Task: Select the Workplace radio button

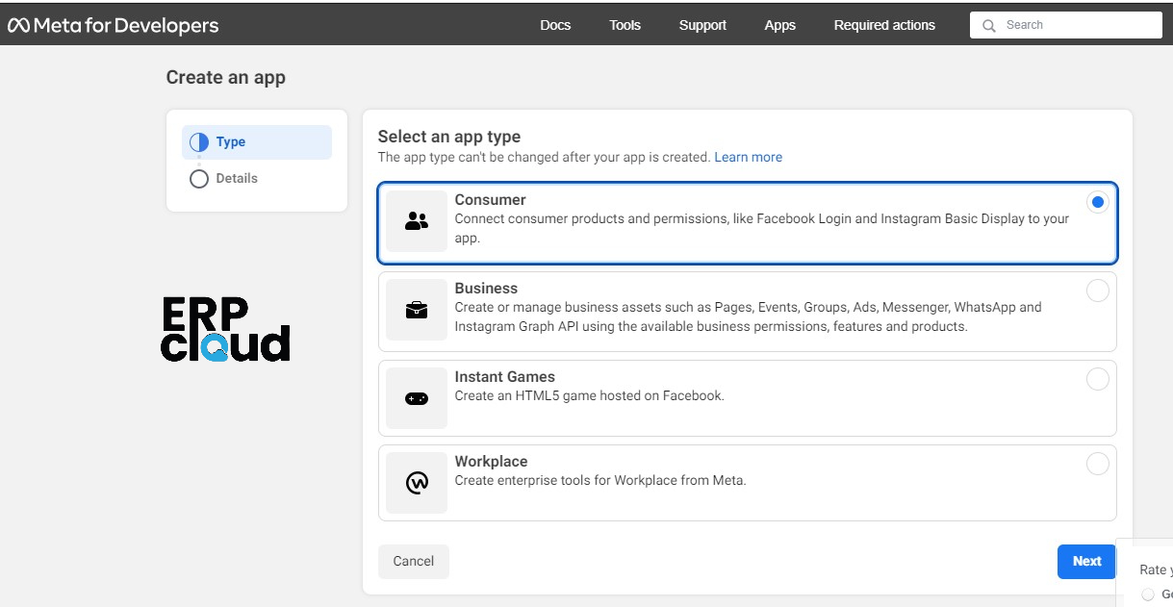Action: pos(1098,464)
